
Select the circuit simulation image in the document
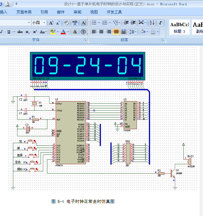point(103,119)
